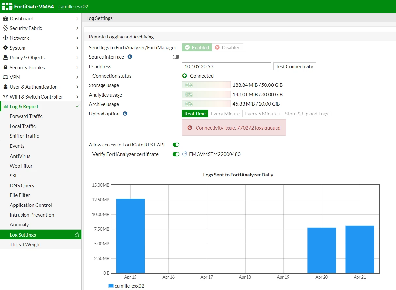The width and height of the screenshot is (396, 290).
Task: Click the Network arrows icon
Action: pyautogui.click(x=5, y=38)
